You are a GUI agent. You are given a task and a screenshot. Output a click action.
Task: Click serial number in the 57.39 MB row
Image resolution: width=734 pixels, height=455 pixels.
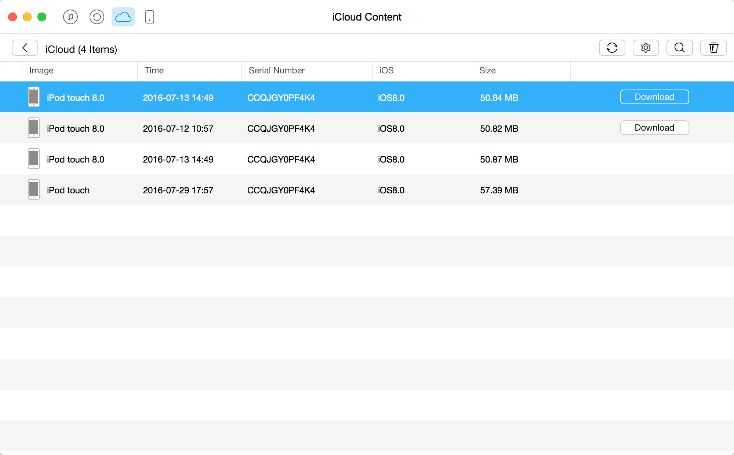tap(281, 190)
